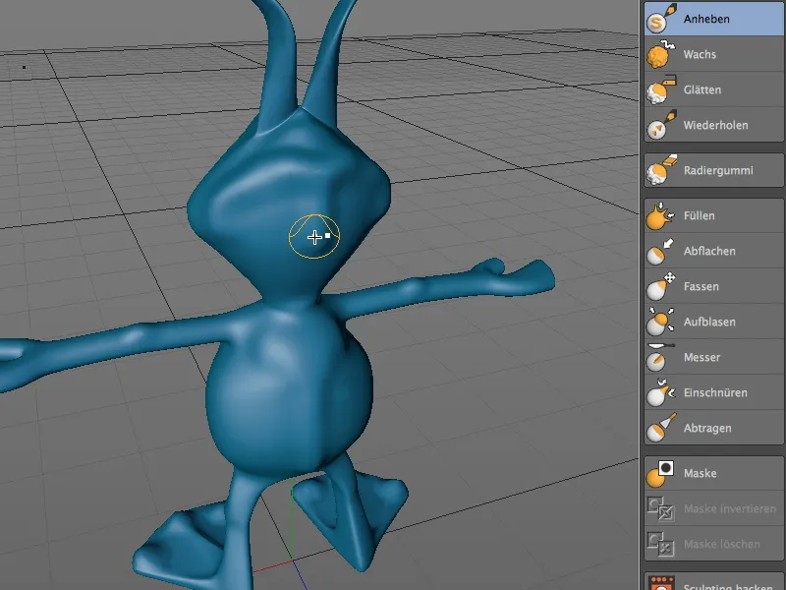786x590 pixels.
Task: Select the Einschnüren pinch tool icon
Action: pyautogui.click(x=660, y=392)
